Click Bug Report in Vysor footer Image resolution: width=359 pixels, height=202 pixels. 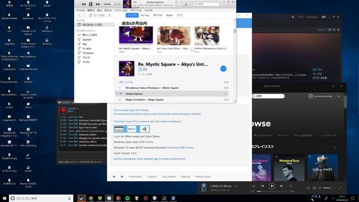coord(169,177)
